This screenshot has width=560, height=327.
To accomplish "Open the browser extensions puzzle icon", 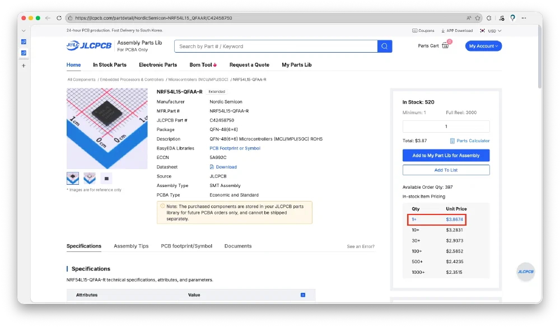I will point(489,18).
